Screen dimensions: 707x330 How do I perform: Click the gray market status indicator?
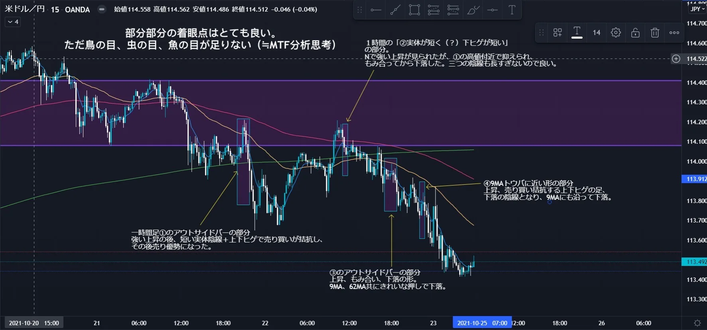click(102, 9)
